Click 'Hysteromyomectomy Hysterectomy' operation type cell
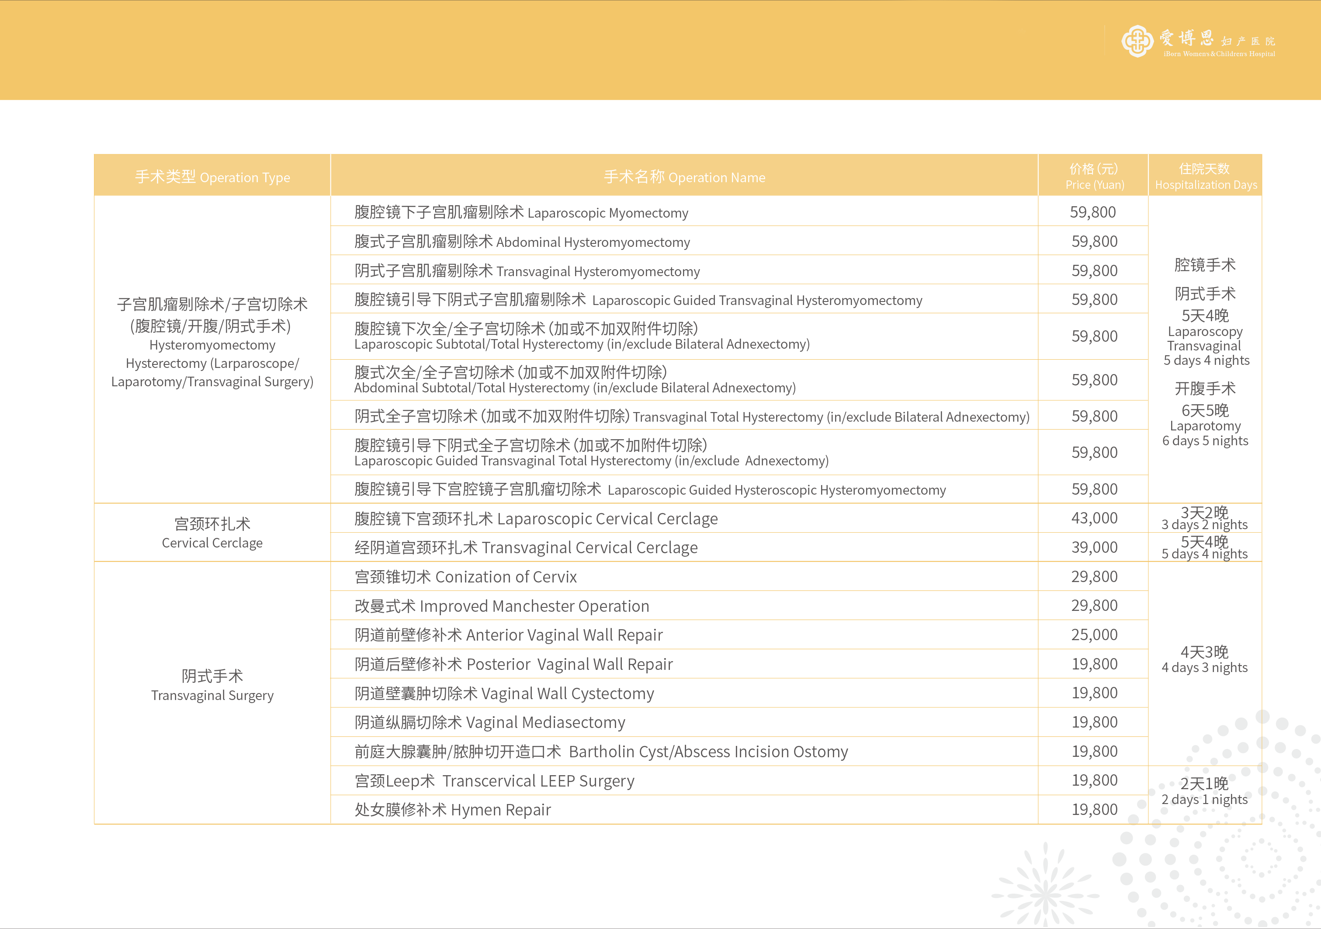Viewport: 1321px width, 929px height. tap(212, 350)
